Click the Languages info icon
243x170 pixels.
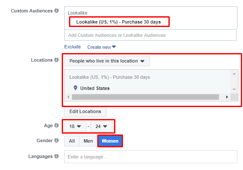[57, 156]
